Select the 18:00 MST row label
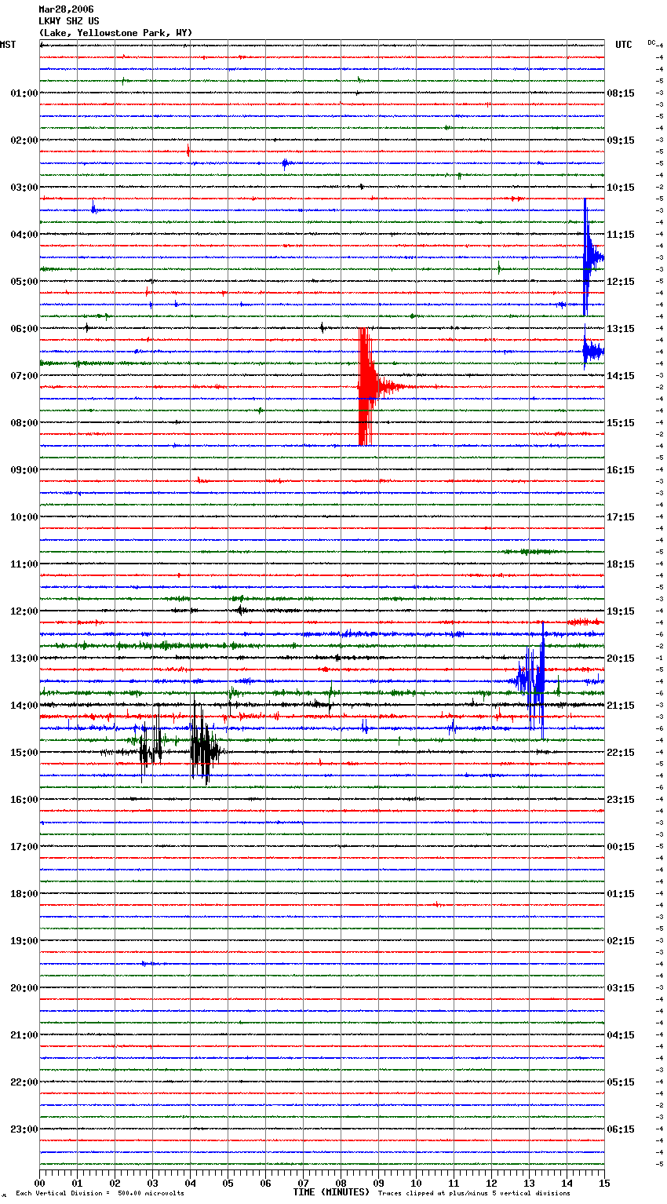667x1204 pixels. pos(24,894)
